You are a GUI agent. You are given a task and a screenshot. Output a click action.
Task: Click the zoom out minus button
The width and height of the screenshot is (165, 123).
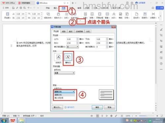coord(136,116)
